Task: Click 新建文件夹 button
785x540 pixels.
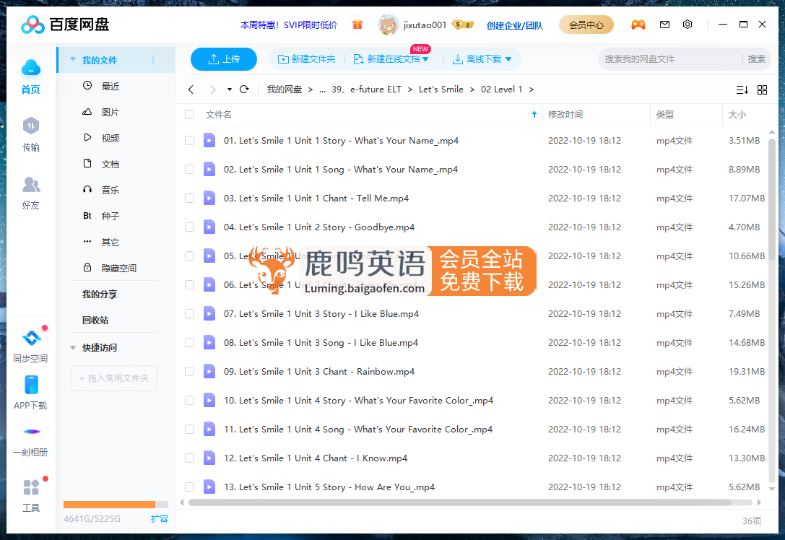Action: (306, 59)
